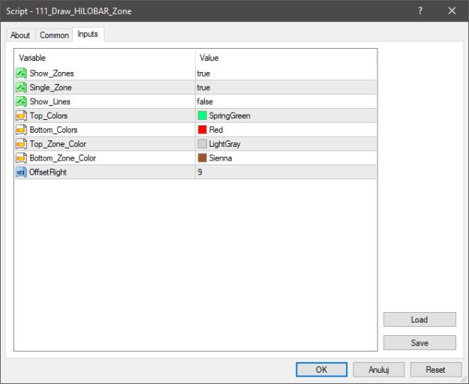
Task: Cancel with the Anuluj button
Action: point(379,370)
